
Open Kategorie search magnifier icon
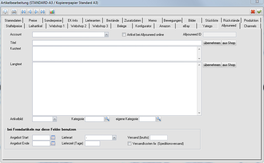107,119
